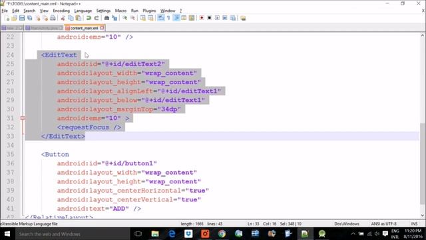
Task: Click the taskbar search box
Action: point(73,234)
